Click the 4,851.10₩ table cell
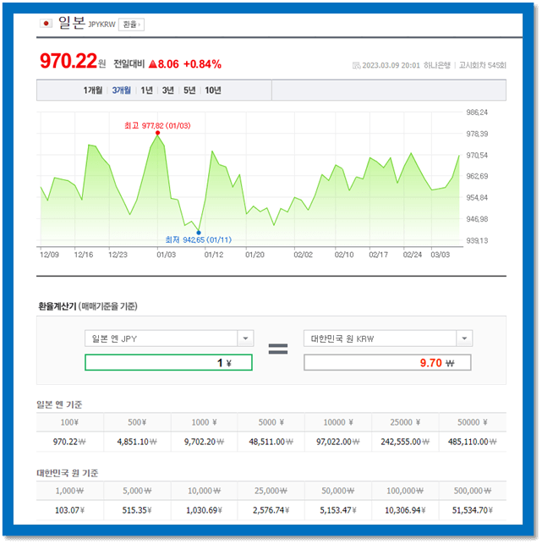Viewport: 542px width, 544px height. tap(137, 442)
